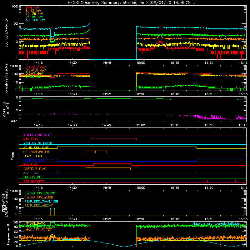This screenshot has width=250, height=250.
Task: Click the 0.3-0.8 MeV legend label
Action: click(36, 70)
